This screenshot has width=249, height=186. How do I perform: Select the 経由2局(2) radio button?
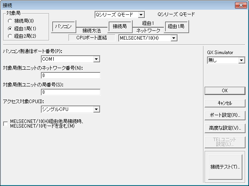tap(10, 36)
